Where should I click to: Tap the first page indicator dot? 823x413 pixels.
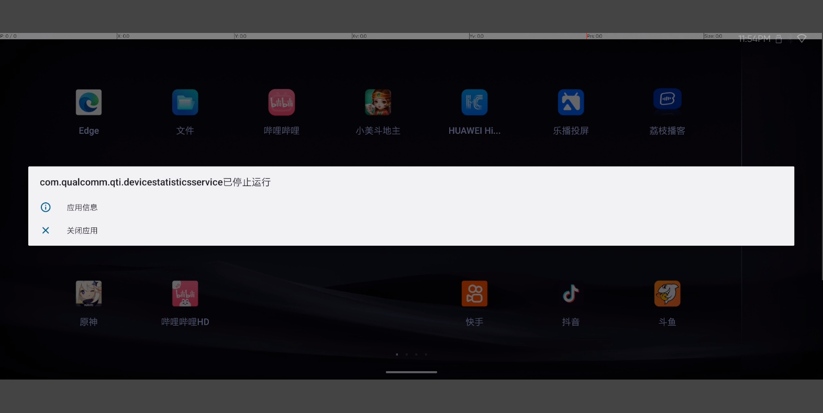point(397,354)
